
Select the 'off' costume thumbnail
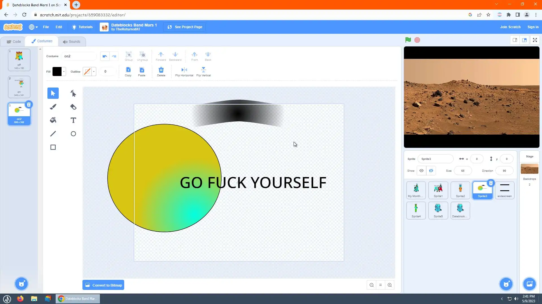click(x=19, y=60)
